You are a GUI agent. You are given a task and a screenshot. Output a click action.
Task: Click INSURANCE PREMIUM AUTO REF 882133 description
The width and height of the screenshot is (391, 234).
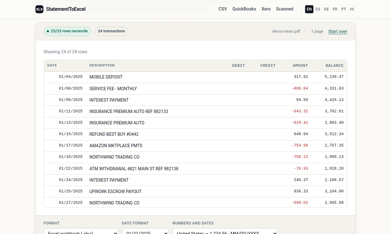point(129,111)
